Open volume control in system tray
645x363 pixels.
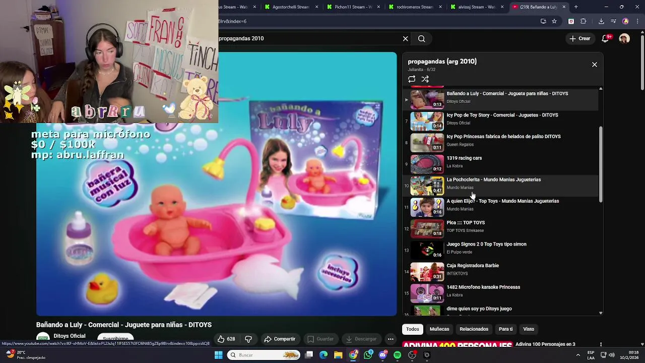(x=612, y=355)
